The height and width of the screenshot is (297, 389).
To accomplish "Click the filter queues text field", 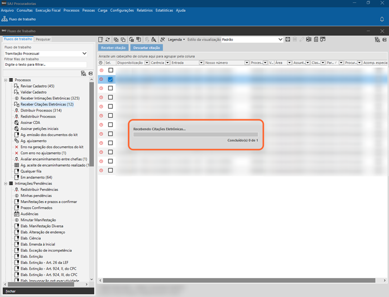I will coord(45,65).
